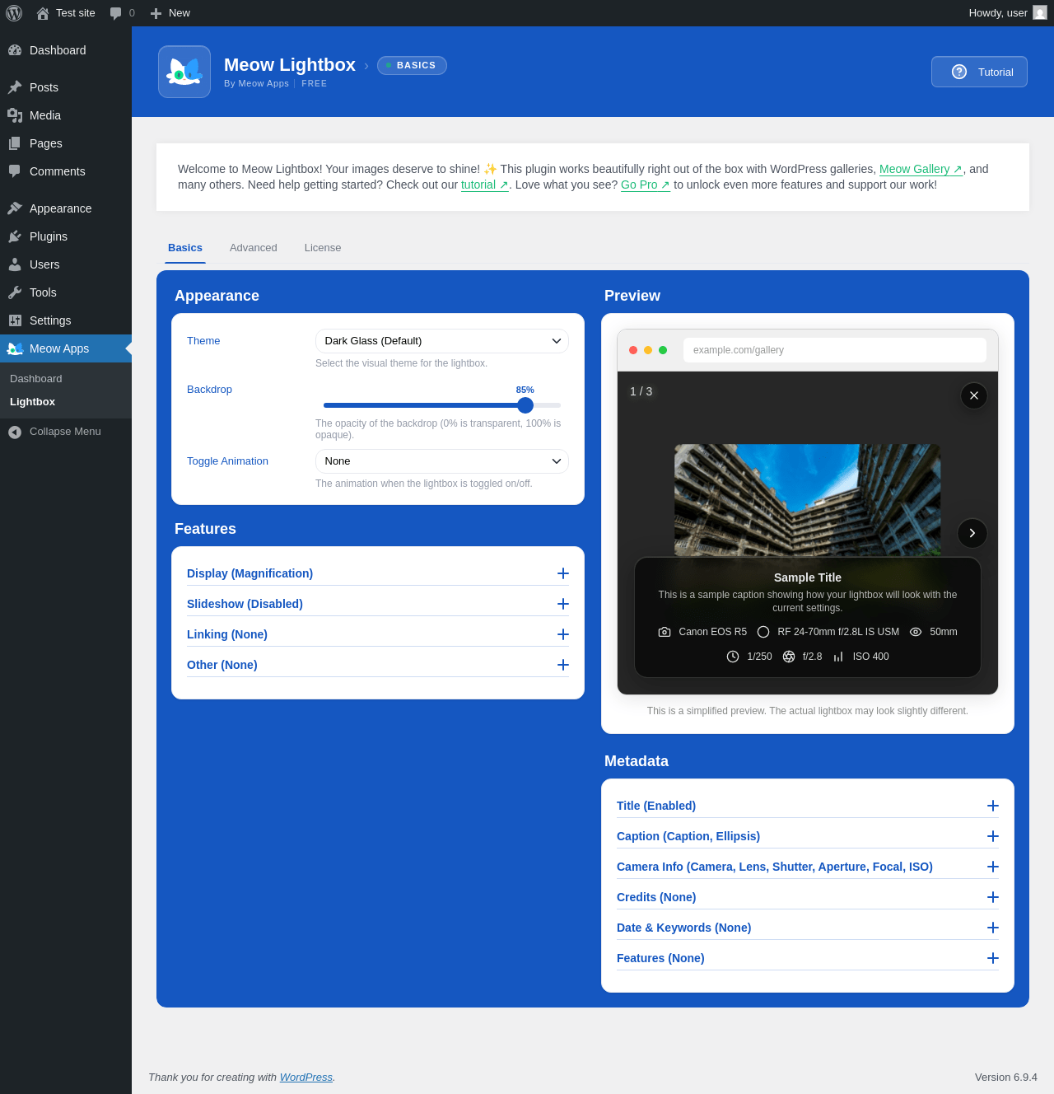Click the preview address bar example.com/gallery
The height and width of the screenshot is (1094, 1054).
[835, 350]
